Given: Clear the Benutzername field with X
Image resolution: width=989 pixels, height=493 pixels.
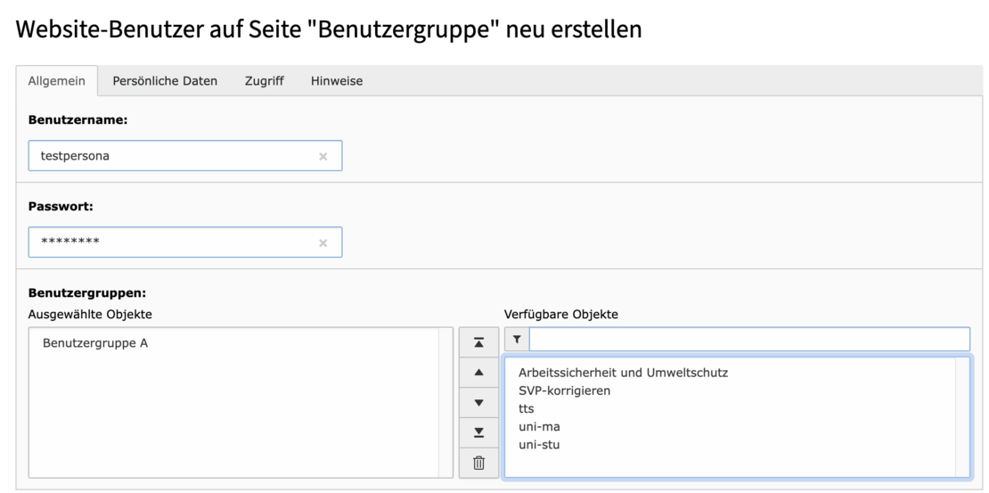Looking at the screenshot, I should click(323, 156).
